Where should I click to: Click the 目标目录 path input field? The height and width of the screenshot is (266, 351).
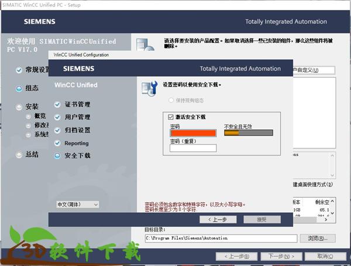pyautogui.click(x=221, y=239)
